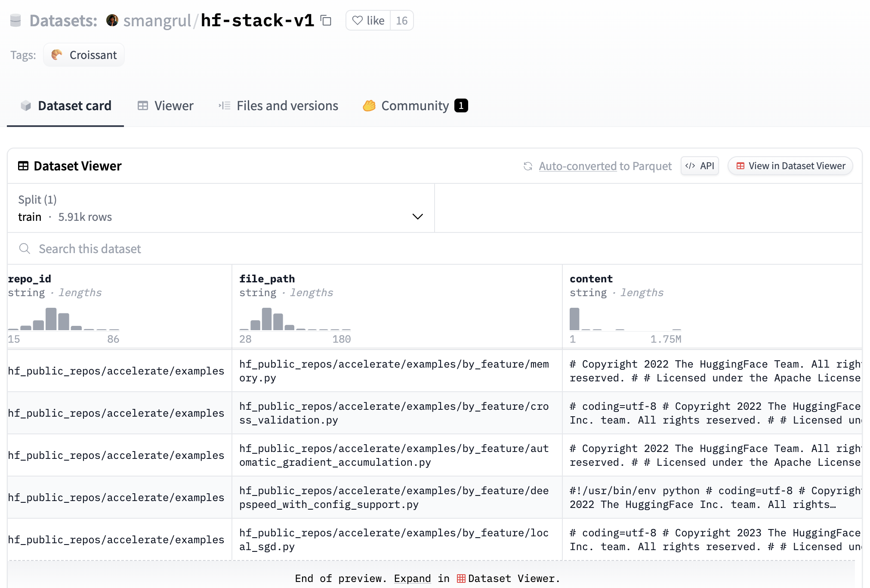This screenshot has height=588, width=870.
Task: Click the copy dataset name icon
Action: pos(326,21)
